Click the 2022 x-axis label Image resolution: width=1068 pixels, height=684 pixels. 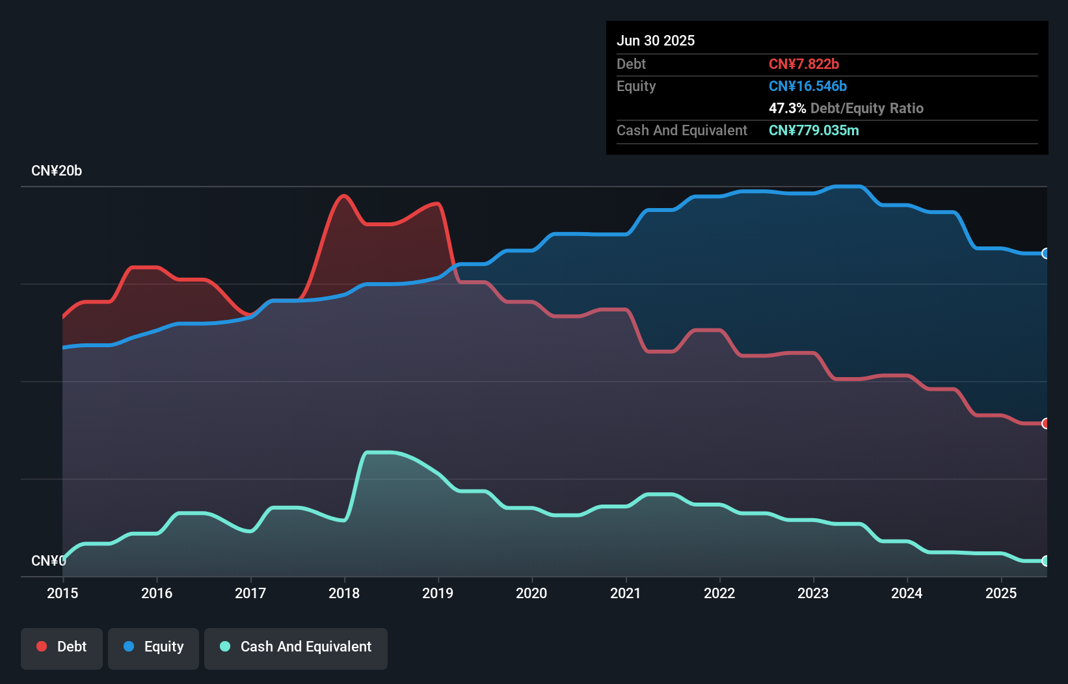[719, 593]
